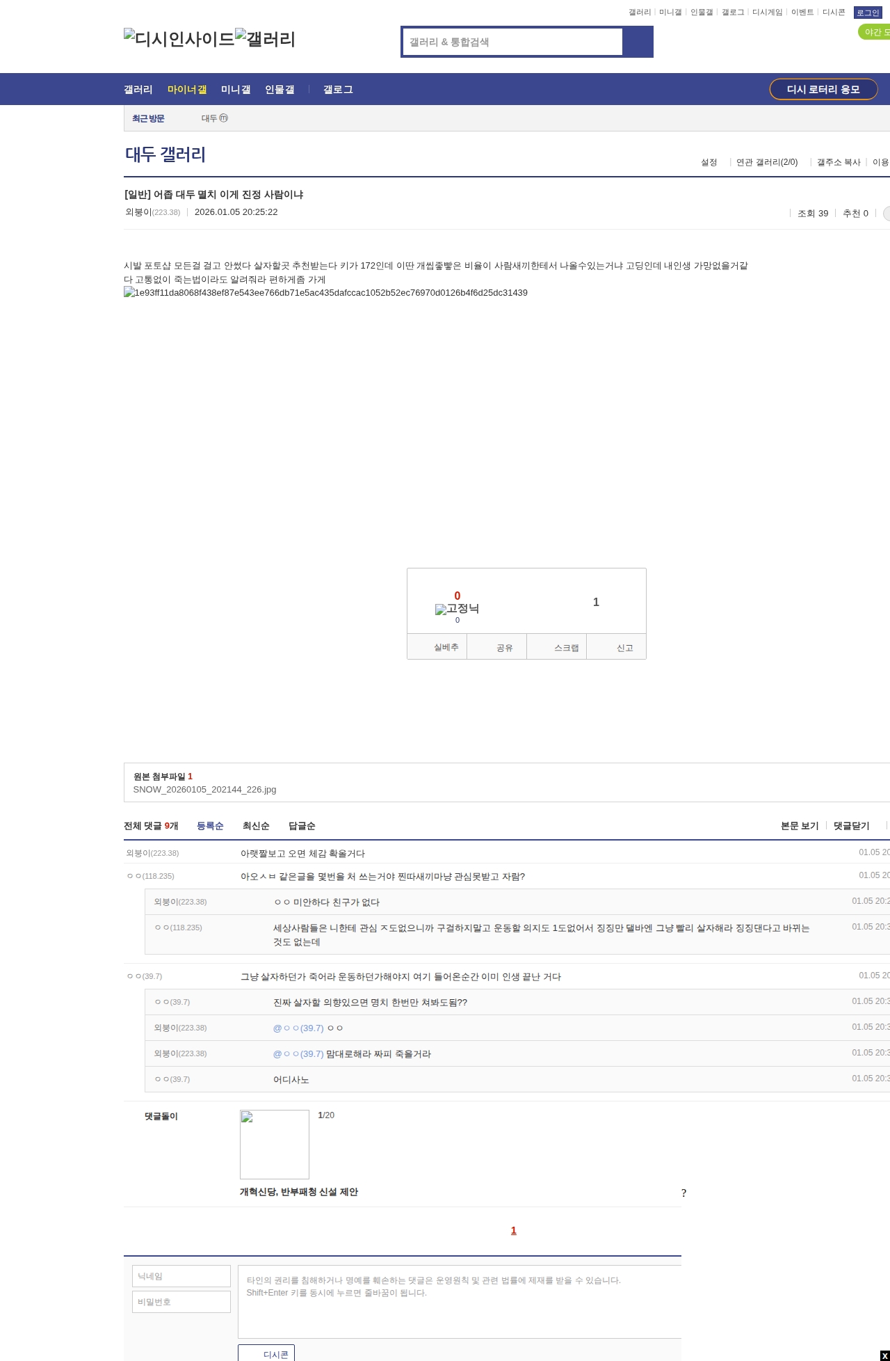The height and width of the screenshot is (1361, 890).
Task: Open the 댓글돌이 ad thumbnail image
Action: point(275,1145)
